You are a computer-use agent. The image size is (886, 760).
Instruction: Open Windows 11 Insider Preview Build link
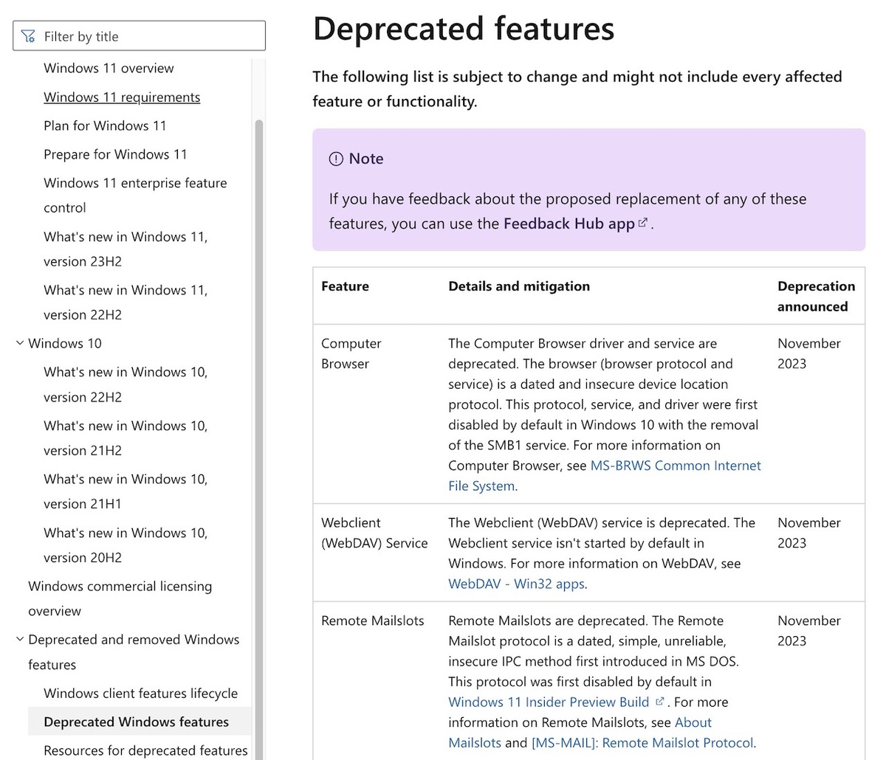(x=549, y=702)
